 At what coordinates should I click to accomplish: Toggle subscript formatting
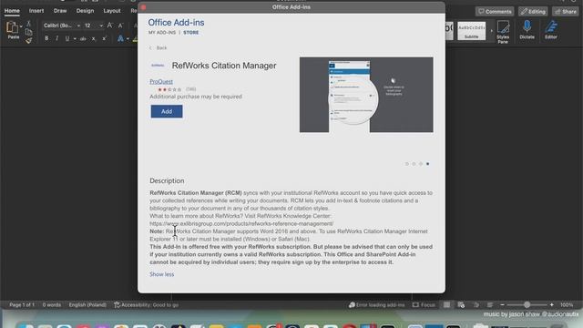pos(94,38)
